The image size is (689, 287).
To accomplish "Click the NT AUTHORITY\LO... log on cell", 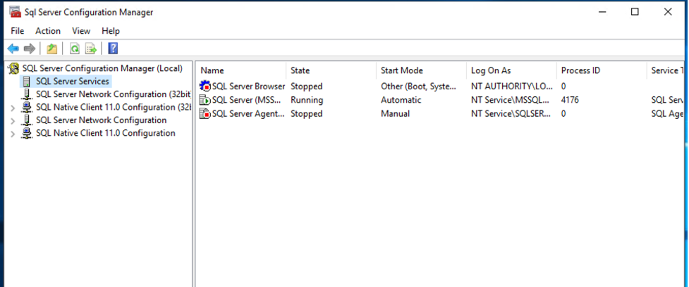I will 510,87.
